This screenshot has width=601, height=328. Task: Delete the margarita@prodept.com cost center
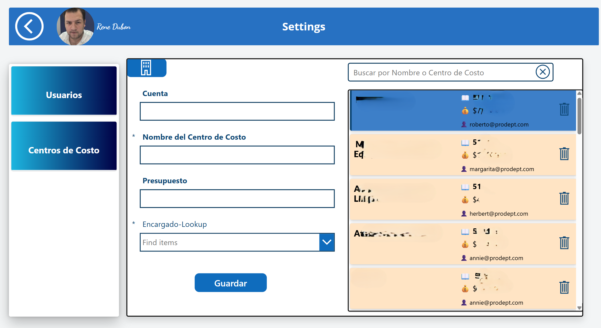pos(564,154)
